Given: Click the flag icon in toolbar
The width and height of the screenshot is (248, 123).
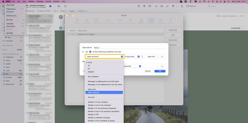Looking at the screenshot, I should [x=173, y=6].
